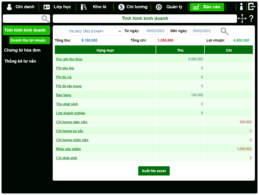Screen dimensions: 259x195
Task: Click the logout exit icon
Action: pyautogui.click(x=252, y=7)
